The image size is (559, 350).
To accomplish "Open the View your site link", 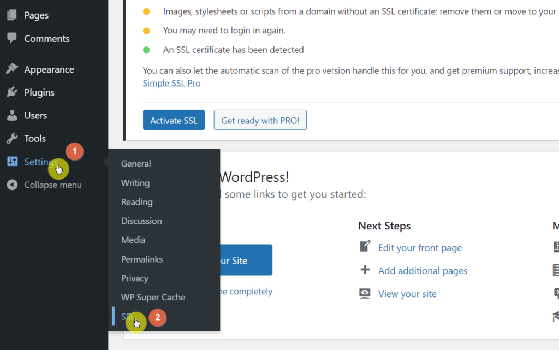I will coord(407,294).
